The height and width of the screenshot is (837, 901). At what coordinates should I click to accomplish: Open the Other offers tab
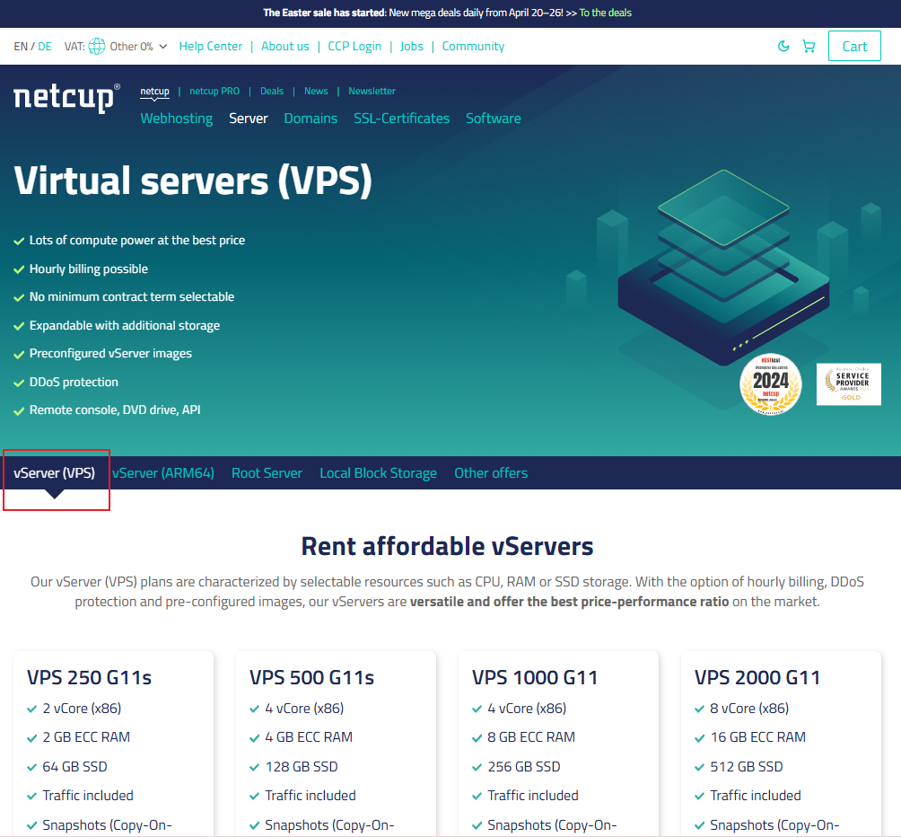(491, 473)
